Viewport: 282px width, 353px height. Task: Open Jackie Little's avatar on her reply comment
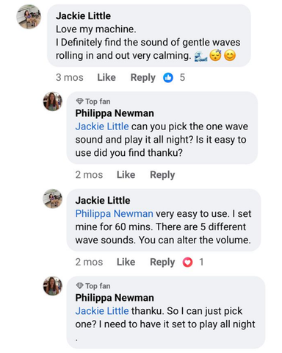tap(53, 199)
